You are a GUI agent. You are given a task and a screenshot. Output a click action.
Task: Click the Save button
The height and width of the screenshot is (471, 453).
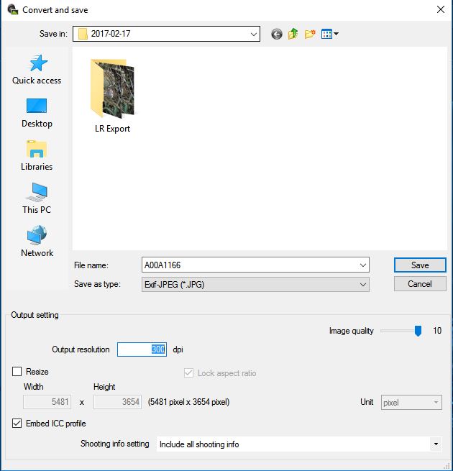[x=420, y=265]
